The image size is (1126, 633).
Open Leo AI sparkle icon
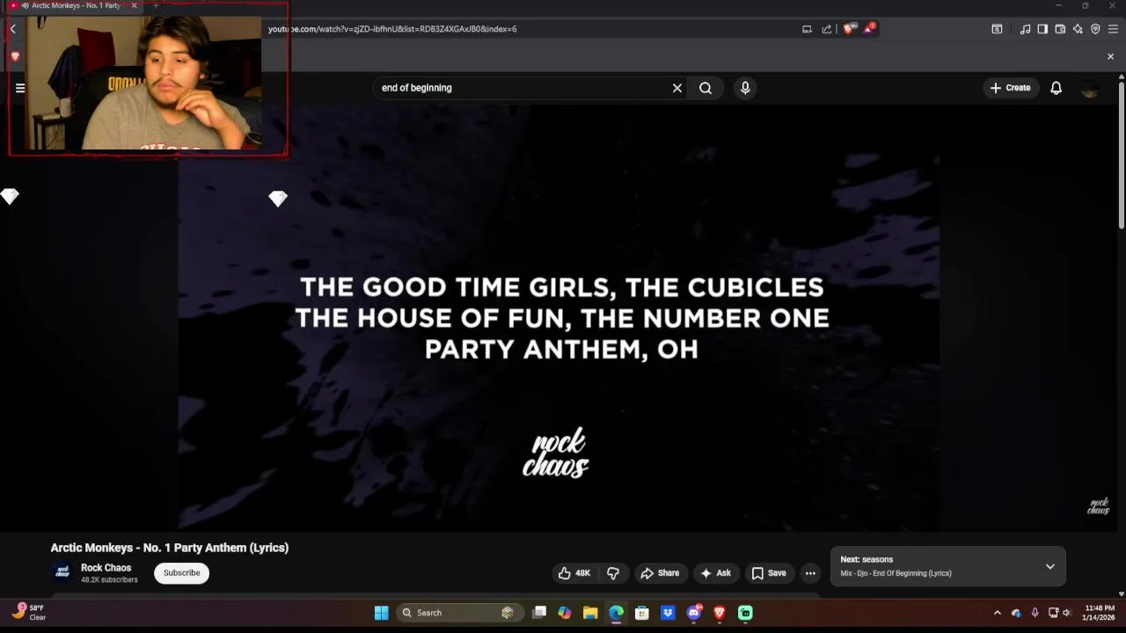[1078, 29]
